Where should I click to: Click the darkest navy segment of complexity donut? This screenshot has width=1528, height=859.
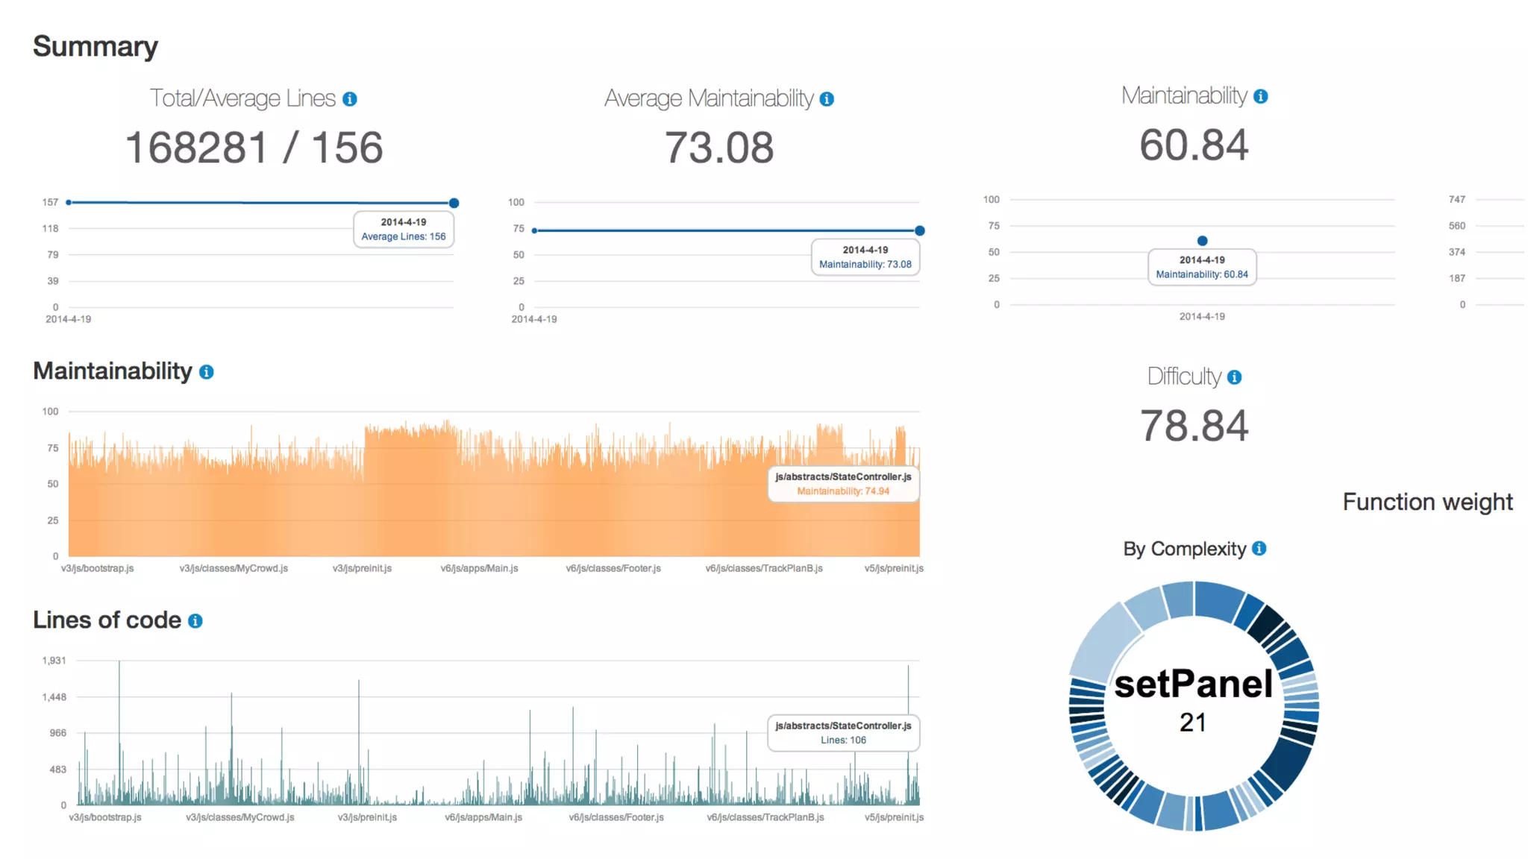pos(1264,623)
